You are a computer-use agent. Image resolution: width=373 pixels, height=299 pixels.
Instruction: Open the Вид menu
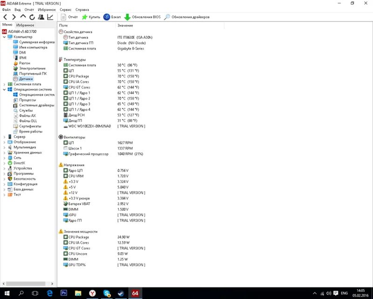pyautogui.click(x=18, y=10)
